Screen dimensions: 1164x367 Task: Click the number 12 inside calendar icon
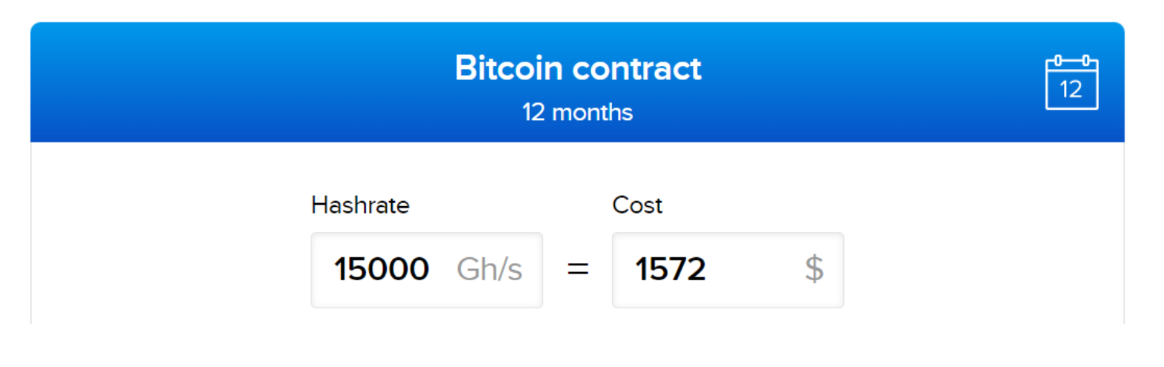[1071, 90]
